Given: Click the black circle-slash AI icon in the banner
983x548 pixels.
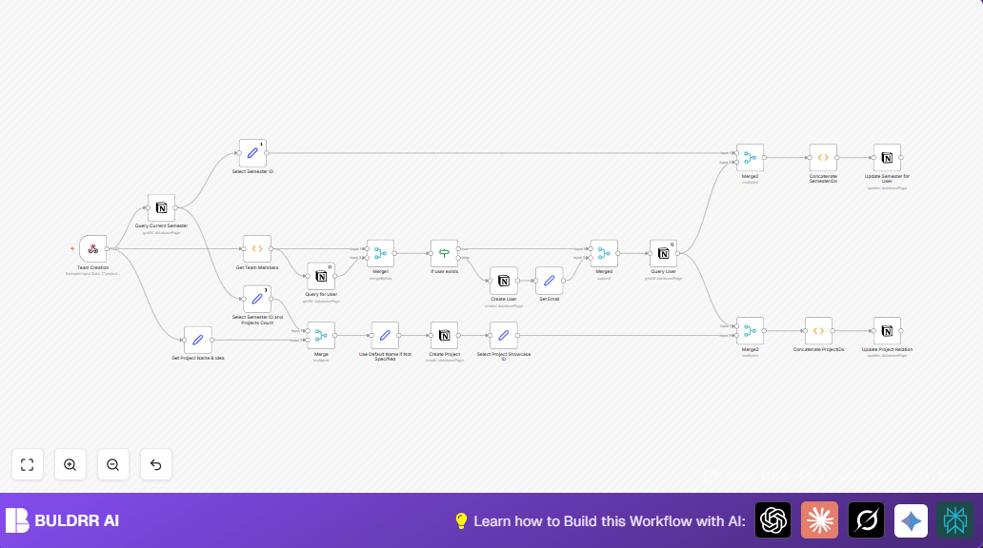Looking at the screenshot, I should (x=867, y=519).
